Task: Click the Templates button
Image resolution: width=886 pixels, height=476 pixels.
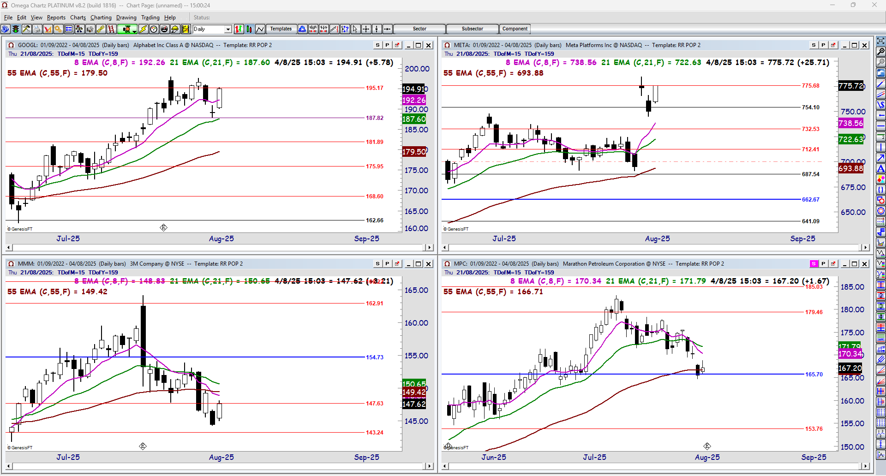Action: click(281, 29)
